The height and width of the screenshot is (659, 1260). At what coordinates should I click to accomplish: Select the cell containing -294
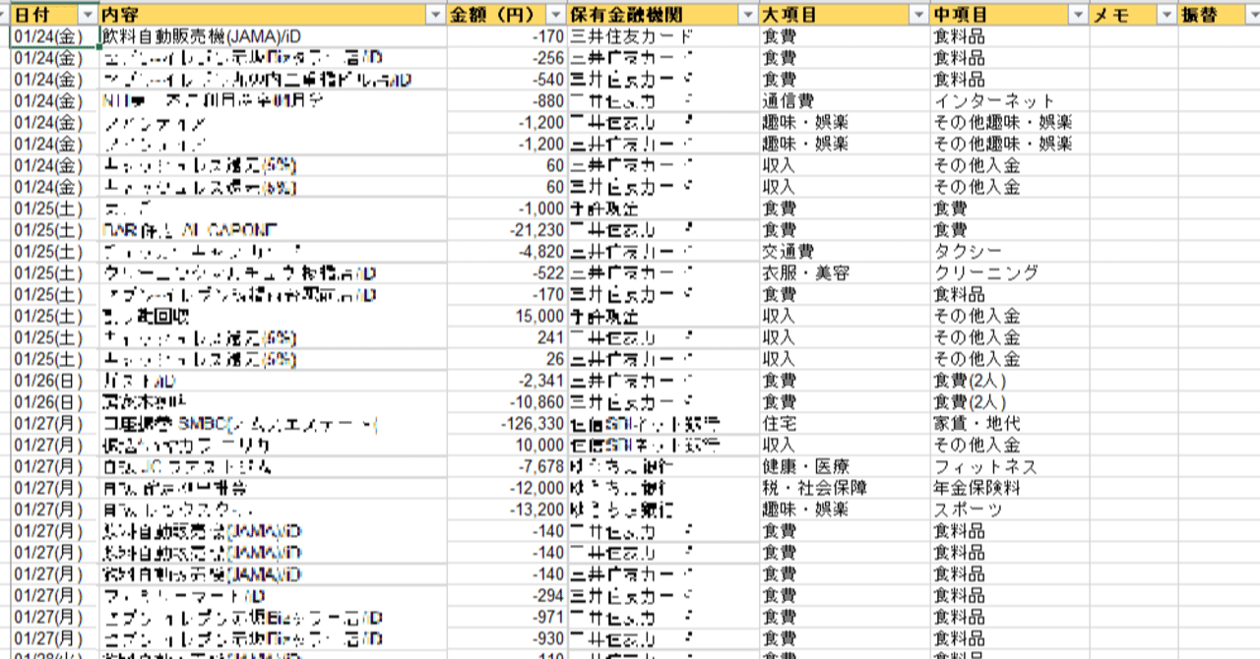[506, 596]
